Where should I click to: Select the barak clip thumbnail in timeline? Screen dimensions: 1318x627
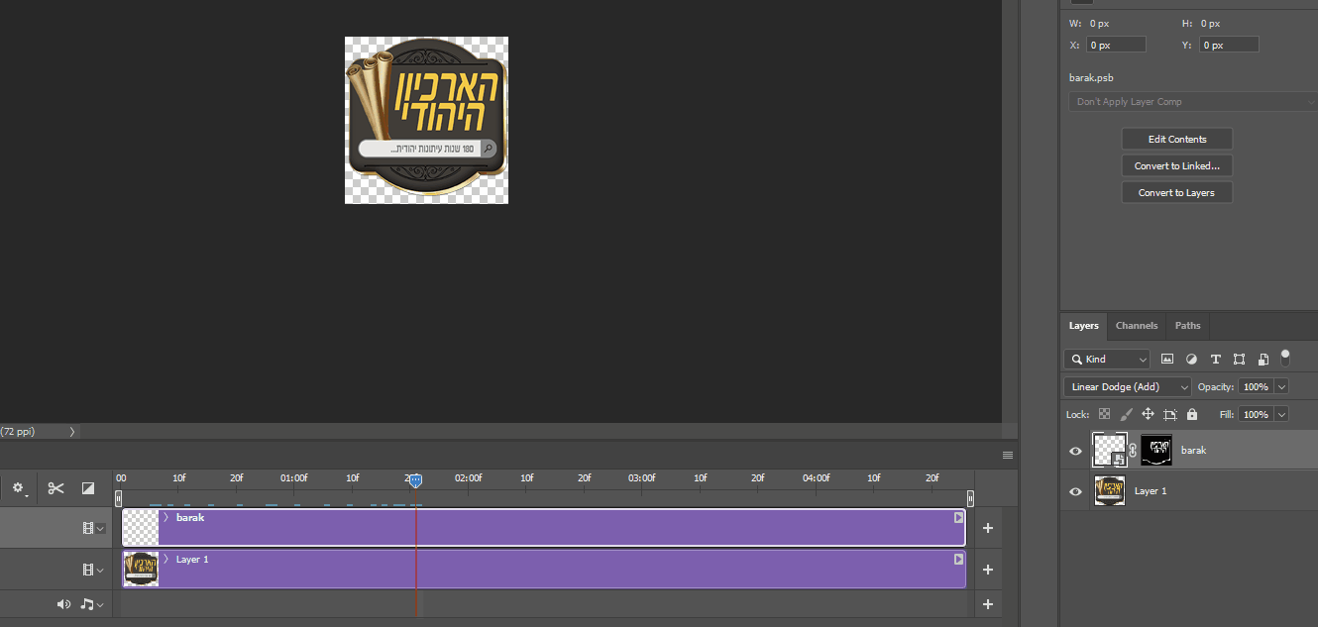(141, 528)
